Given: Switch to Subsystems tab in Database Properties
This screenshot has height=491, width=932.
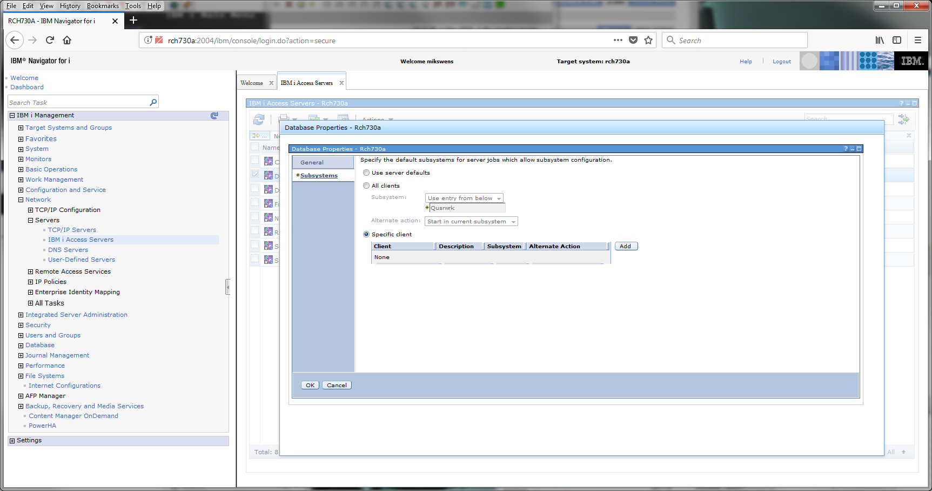Looking at the screenshot, I should [x=319, y=175].
